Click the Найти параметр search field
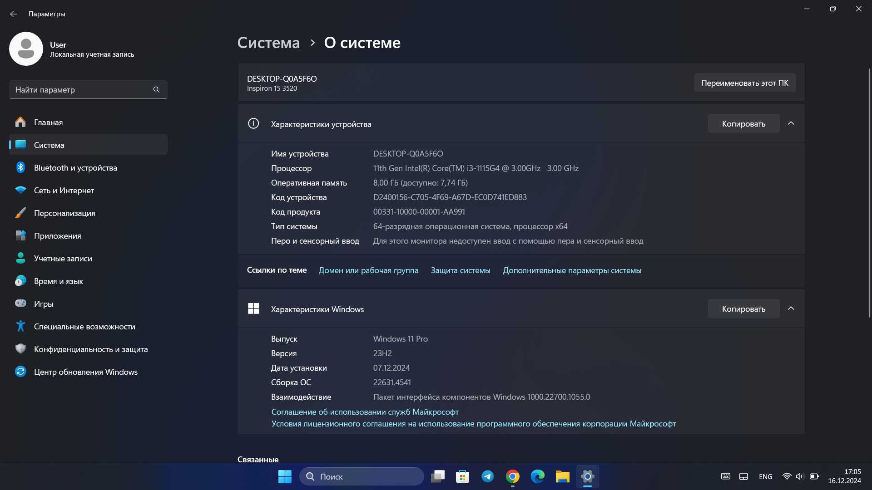Screen dimensions: 872x490 point(88,90)
